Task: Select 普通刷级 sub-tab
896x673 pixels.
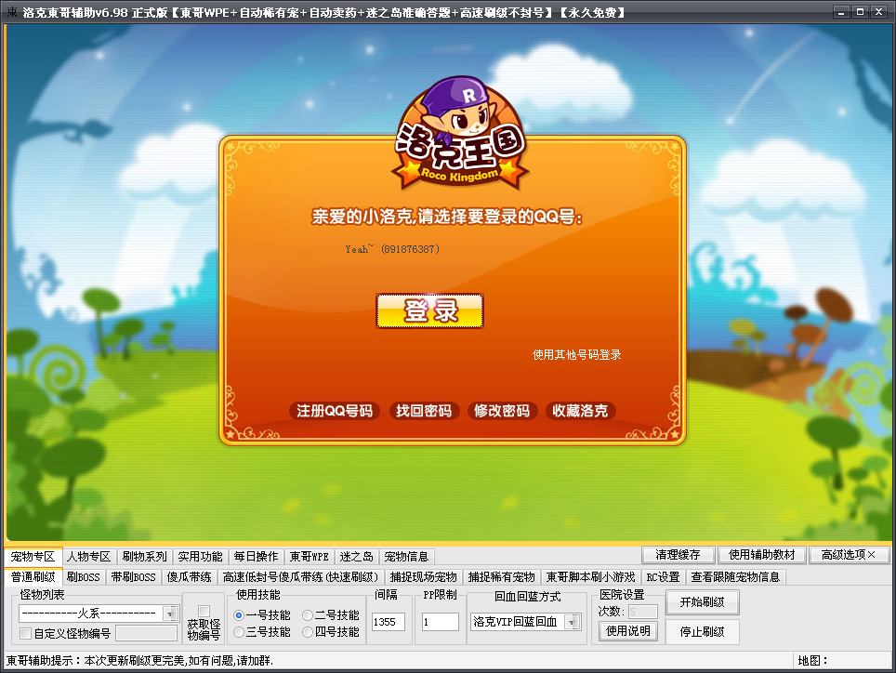Action: tap(33, 577)
